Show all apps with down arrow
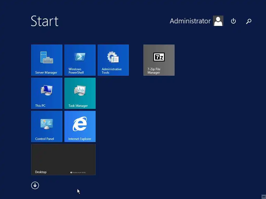266x199 pixels. click(35, 185)
